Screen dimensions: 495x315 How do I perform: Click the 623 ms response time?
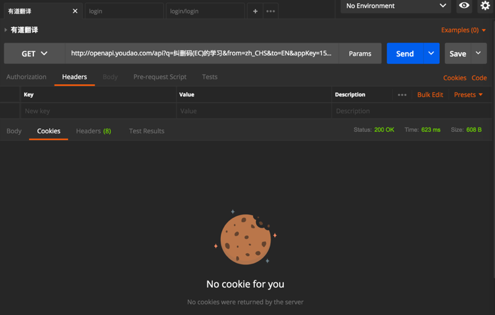[x=431, y=130]
